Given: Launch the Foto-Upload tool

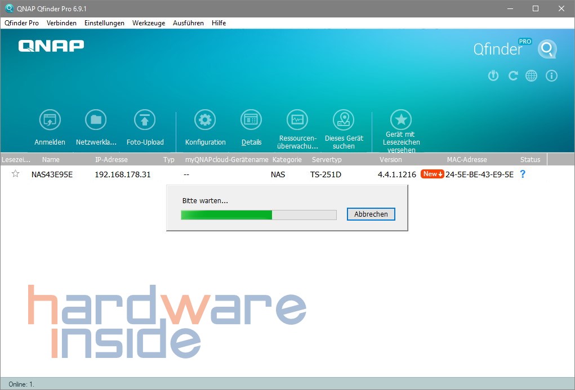Looking at the screenshot, I should [x=145, y=120].
